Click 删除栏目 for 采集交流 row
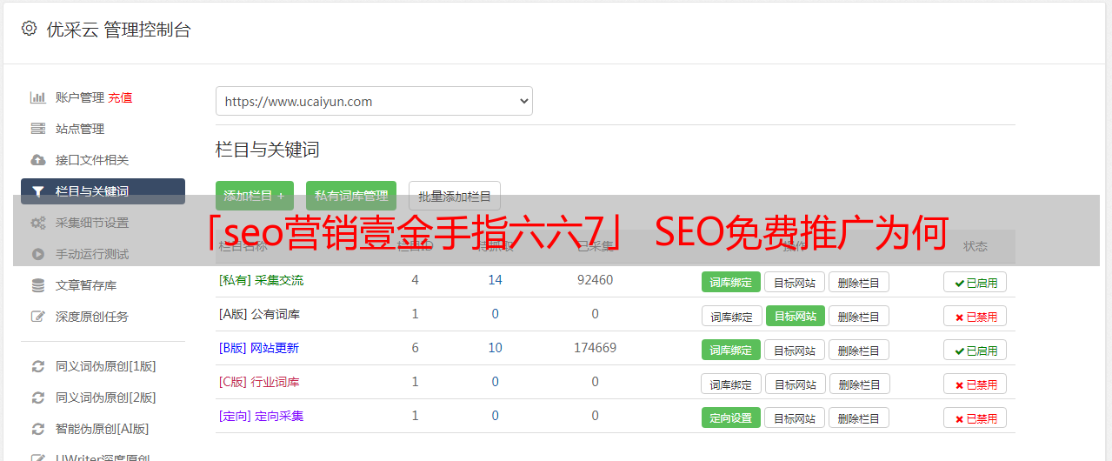This screenshot has height=461, width=1112. click(858, 282)
